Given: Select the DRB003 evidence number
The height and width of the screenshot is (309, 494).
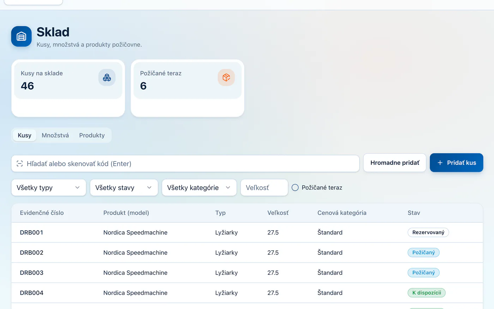Looking at the screenshot, I should pyautogui.click(x=31, y=273).
